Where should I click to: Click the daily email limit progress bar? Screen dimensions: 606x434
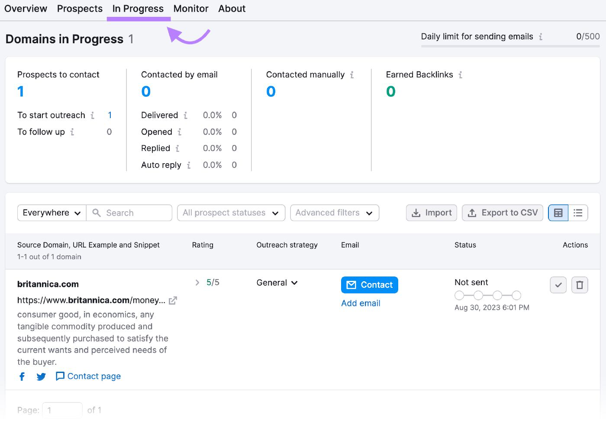coord(510,47)
